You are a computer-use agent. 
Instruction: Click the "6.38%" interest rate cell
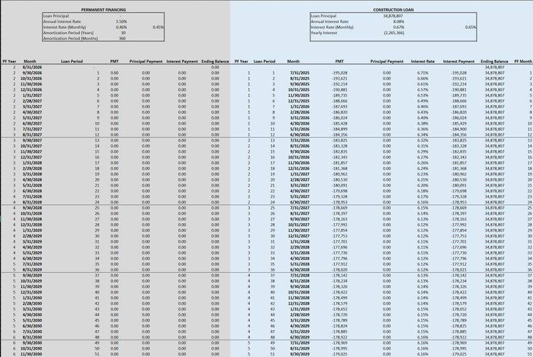tap(423, 123)
